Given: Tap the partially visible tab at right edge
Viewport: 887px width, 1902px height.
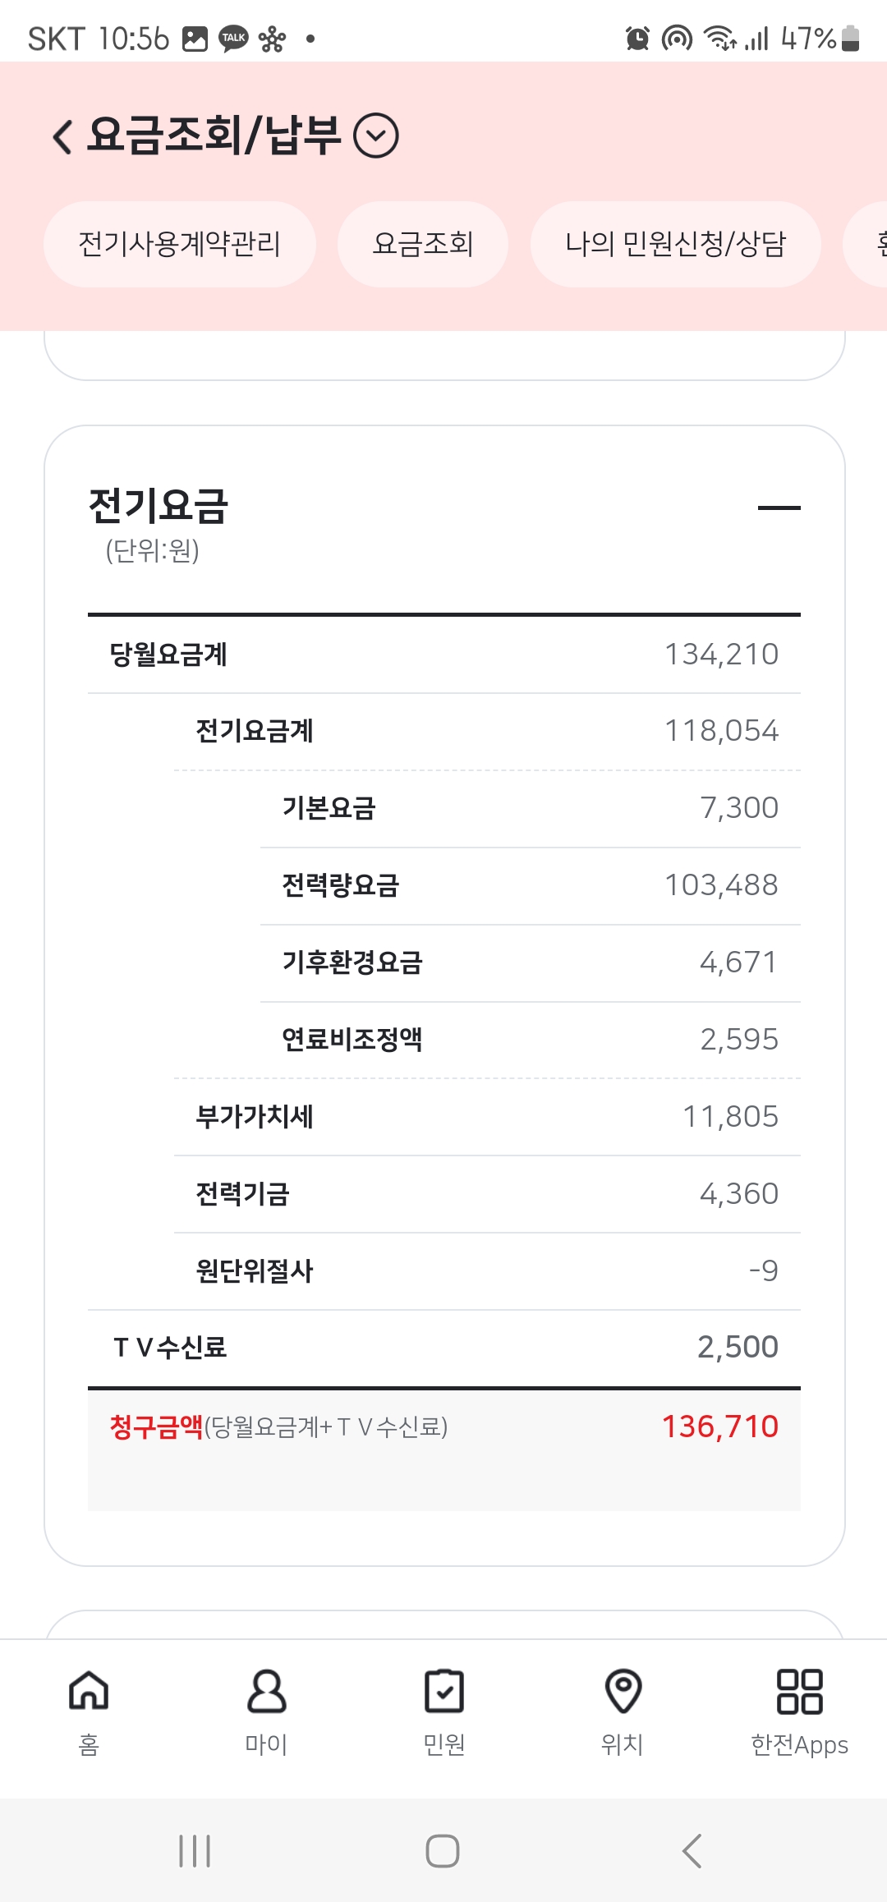Looking at the screenshot, I should click(871, 244).
